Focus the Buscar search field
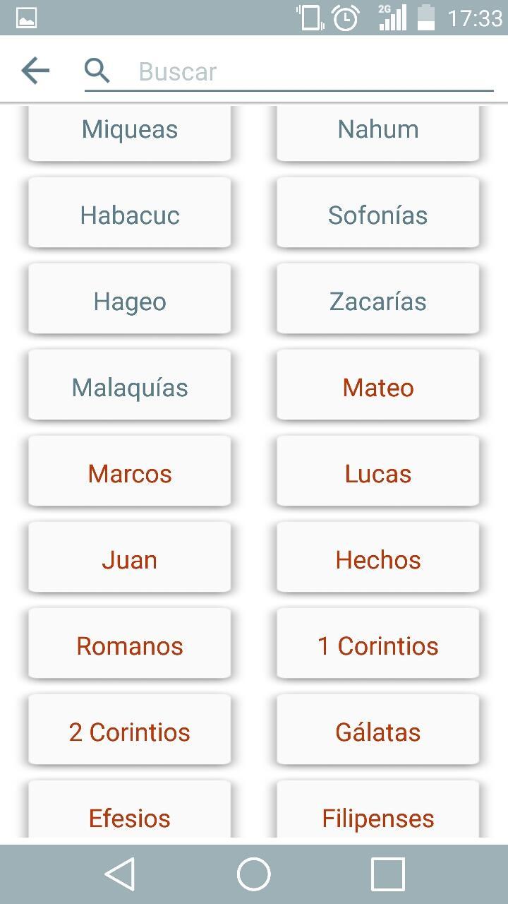Image resolution: width=508 pixels, height=904 pixels. point(310,71)
